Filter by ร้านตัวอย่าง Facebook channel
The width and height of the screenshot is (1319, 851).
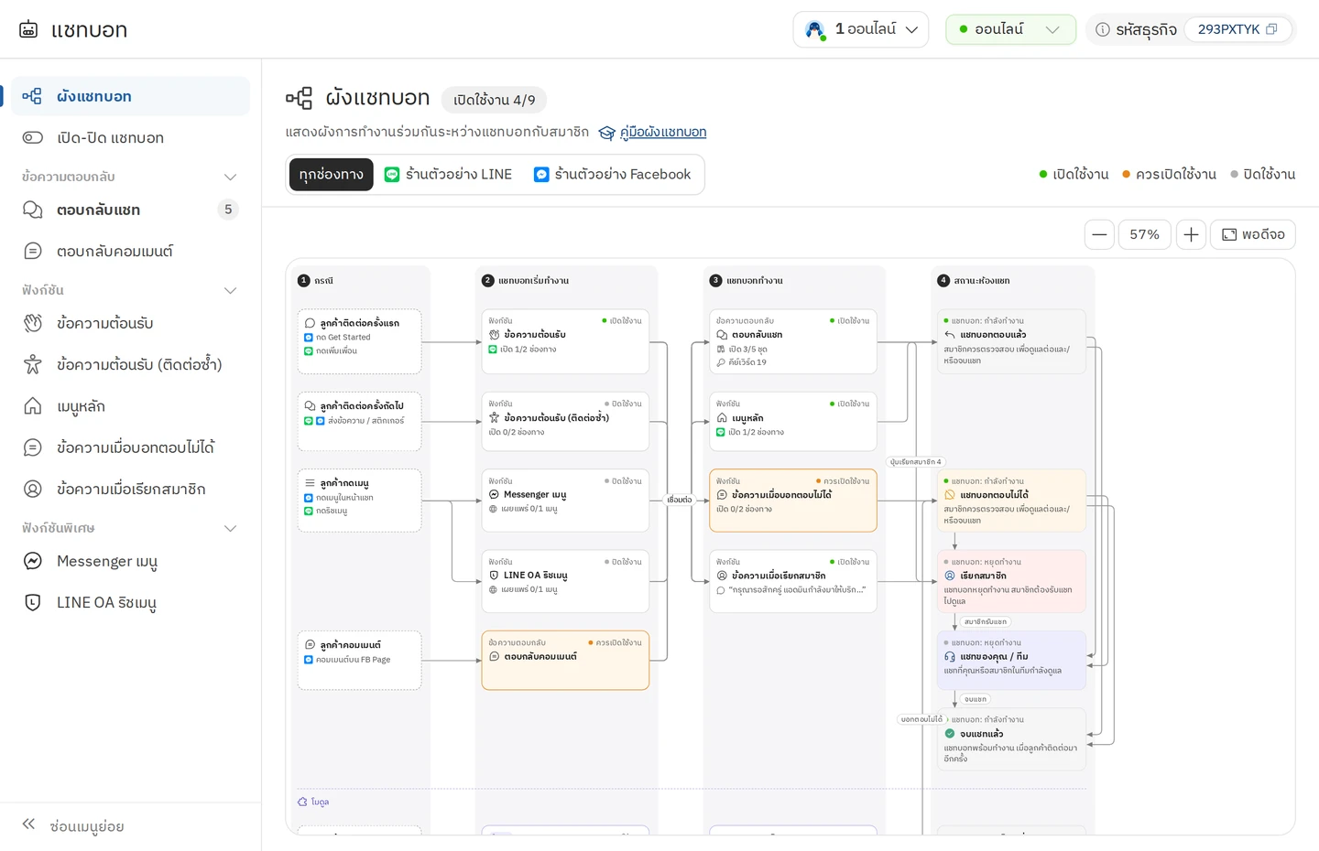pos(613,174)
